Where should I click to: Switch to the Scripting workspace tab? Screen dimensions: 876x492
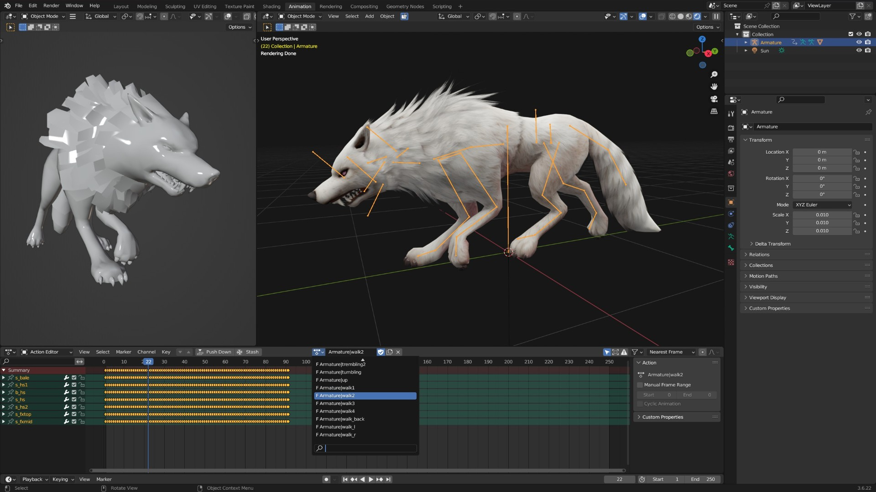coord(442,6)
